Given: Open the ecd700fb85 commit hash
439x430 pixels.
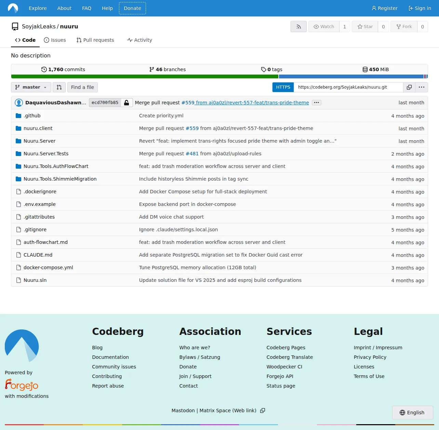Looking at the screenshot, I should click(x=105, y=103).
